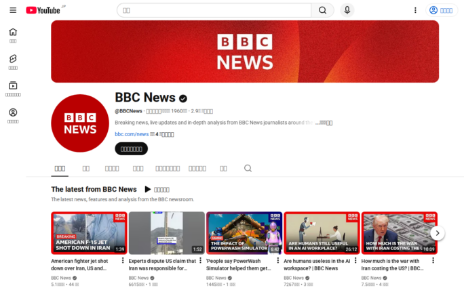Image resolution: width=464 pixels, height=290 pixels.
Task: Open options menu for American fighter jet video
Action: click(x=123, y=261)
